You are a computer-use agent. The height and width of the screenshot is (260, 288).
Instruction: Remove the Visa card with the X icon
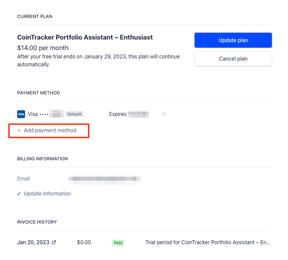(x=164, y=114)
